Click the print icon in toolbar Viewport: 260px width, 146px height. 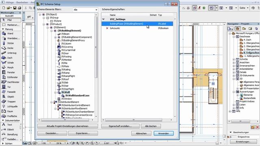pos(19,8)
